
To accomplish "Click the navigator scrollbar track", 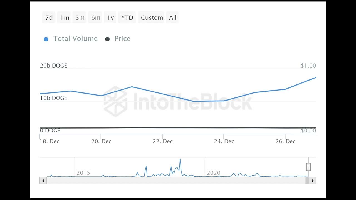I will tap(175, 181).
